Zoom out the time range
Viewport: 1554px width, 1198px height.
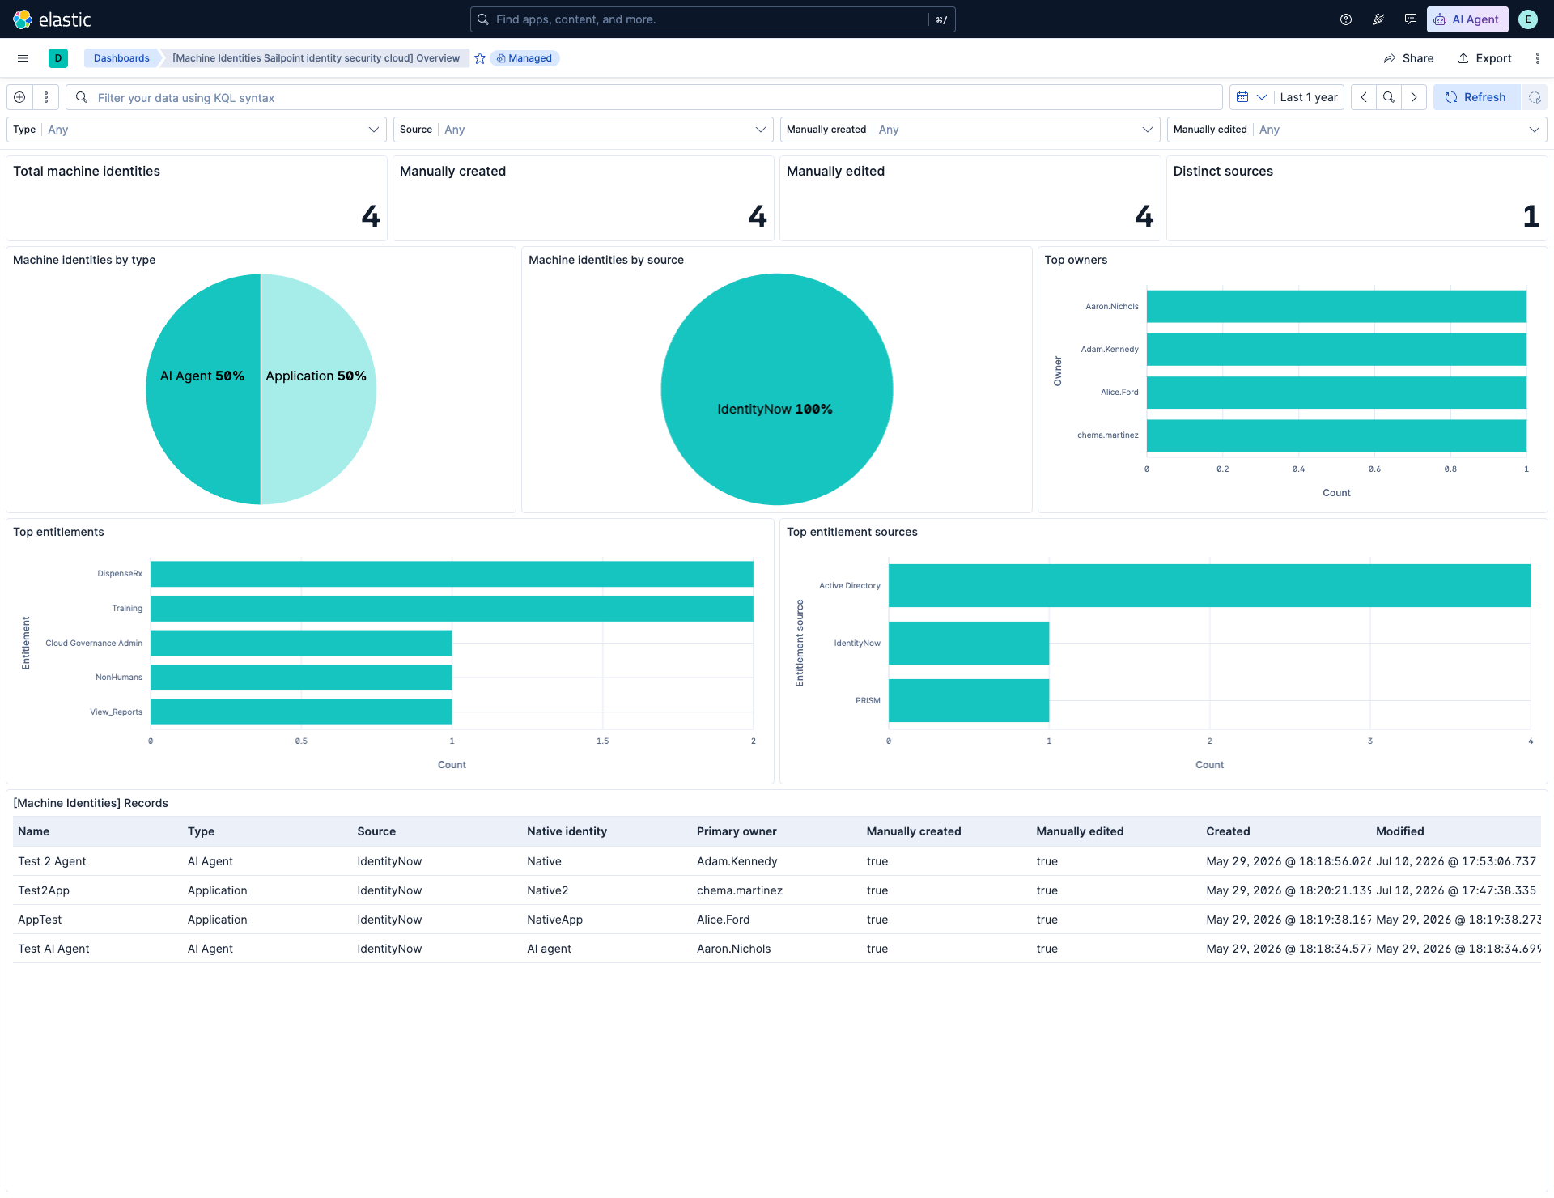[x=1389, y=97]
